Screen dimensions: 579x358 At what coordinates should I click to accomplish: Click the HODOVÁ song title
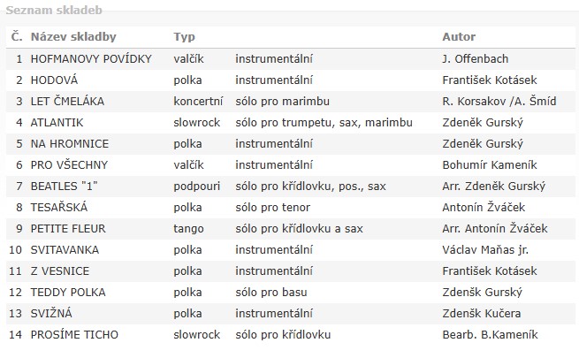[54, 80]
